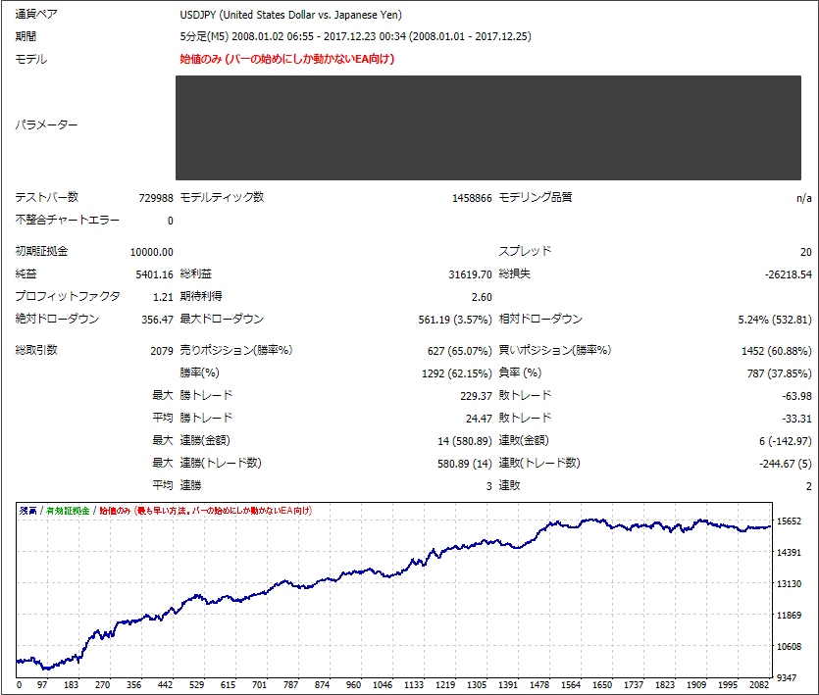Select gross loss value -26218.54

[789, 274]
